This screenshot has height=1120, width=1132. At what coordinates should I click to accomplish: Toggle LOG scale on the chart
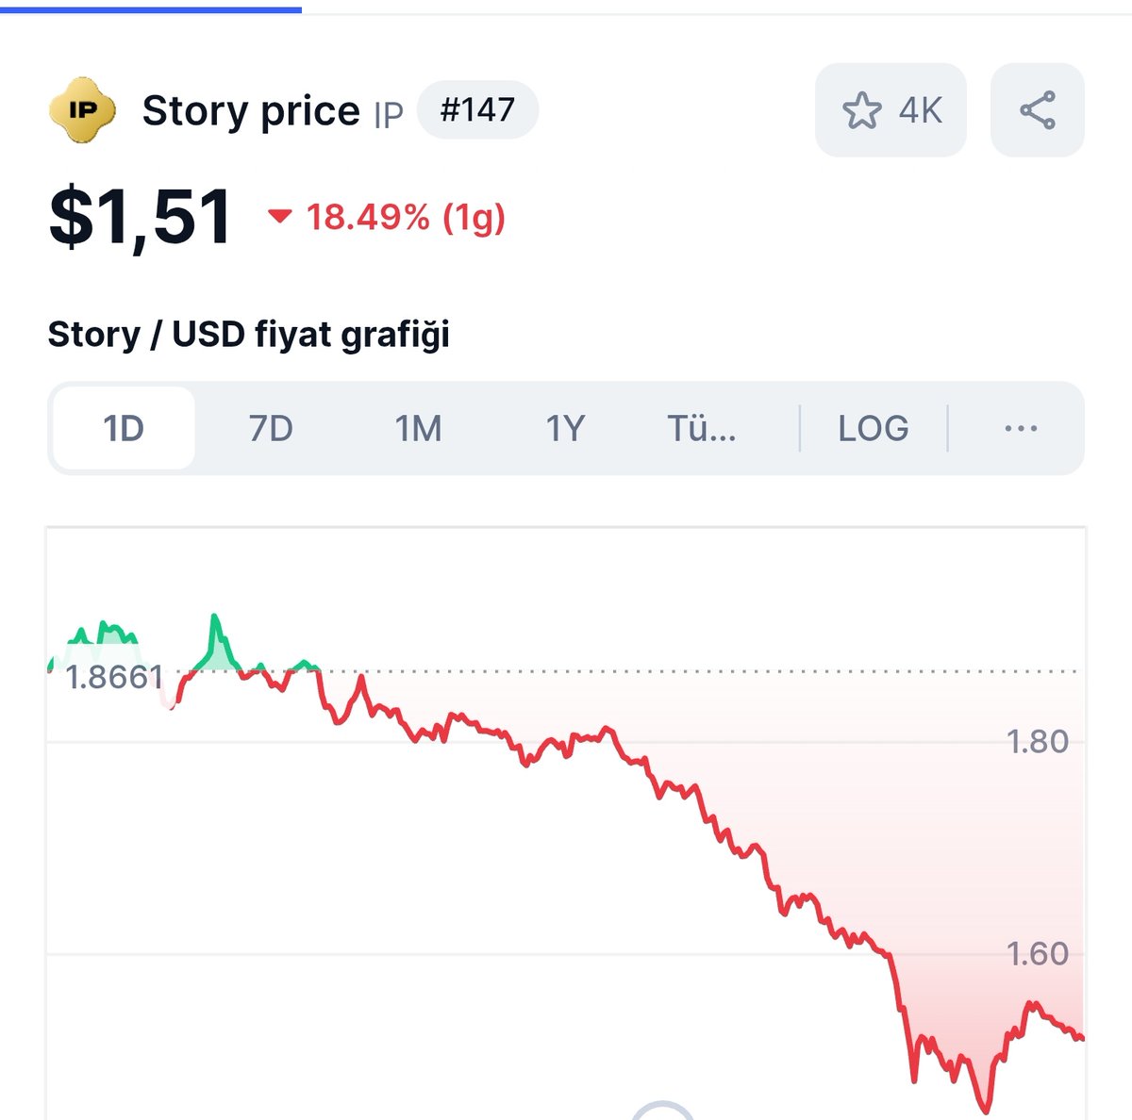pos(874,429)
